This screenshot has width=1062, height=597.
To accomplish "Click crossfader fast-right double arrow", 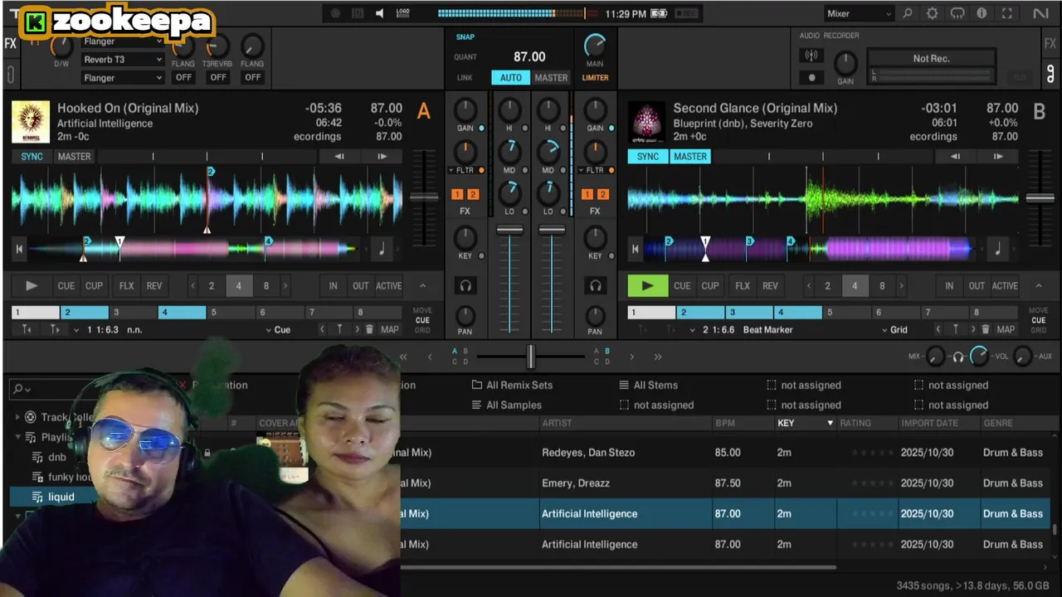I will (x=657, y=357).
